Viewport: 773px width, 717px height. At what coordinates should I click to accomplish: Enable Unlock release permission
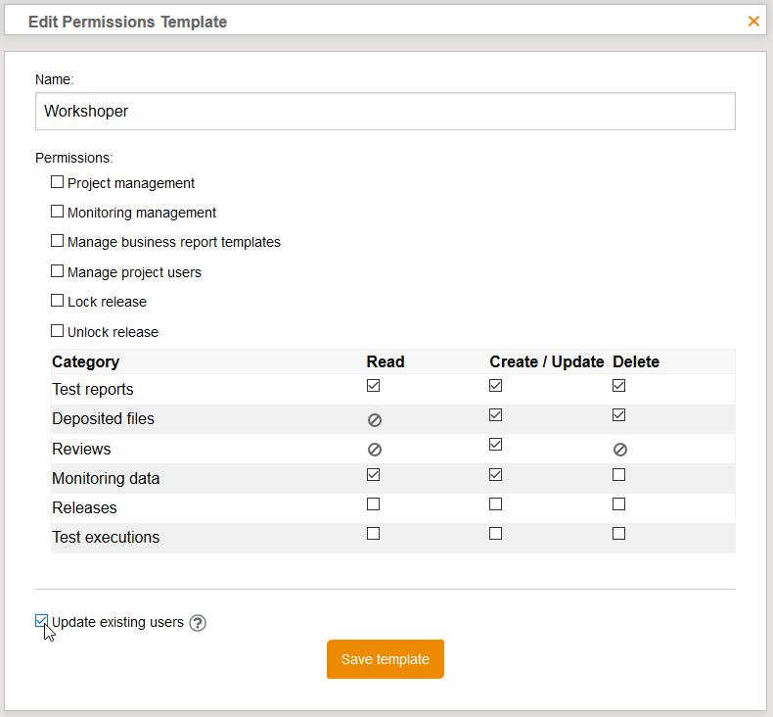coord(57,331)
